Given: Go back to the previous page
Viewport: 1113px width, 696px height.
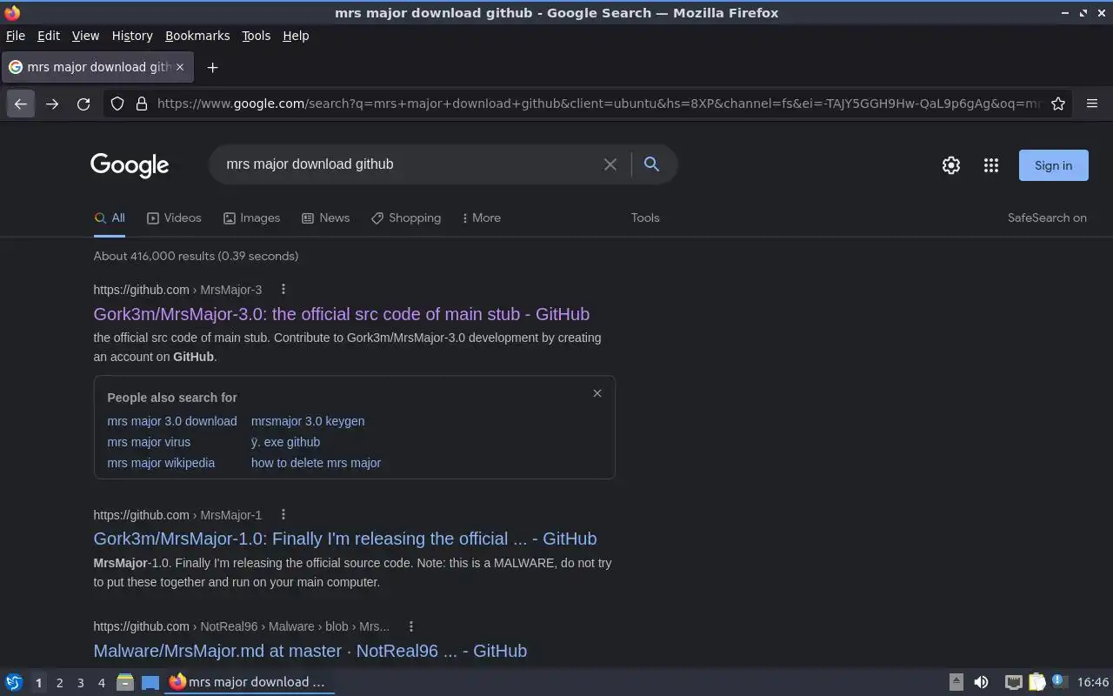Looking at the screenshot, I should pyautogui.click(x=21, y=104).
